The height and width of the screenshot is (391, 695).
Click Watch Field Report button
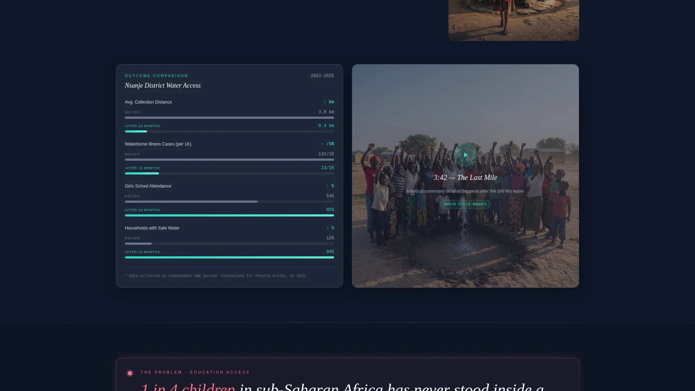click(x=466, y=204)
